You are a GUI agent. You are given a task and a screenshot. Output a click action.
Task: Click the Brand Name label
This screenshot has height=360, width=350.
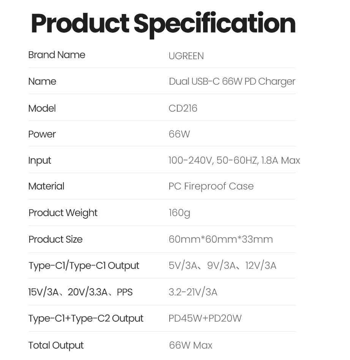[x=57, y=55]
